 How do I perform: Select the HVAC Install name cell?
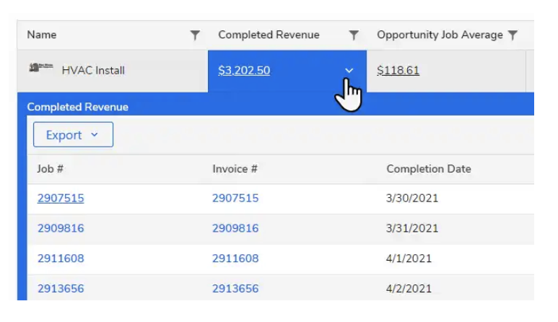[113, 71]
